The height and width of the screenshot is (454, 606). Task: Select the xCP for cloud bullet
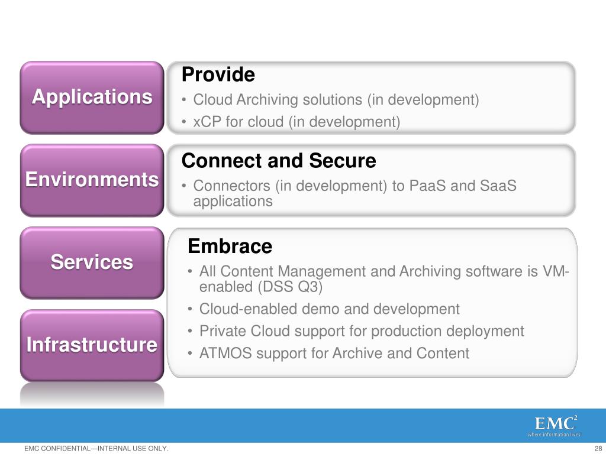click(296, 122)
